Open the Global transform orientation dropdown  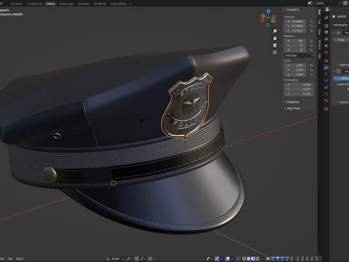click(115, 258)
